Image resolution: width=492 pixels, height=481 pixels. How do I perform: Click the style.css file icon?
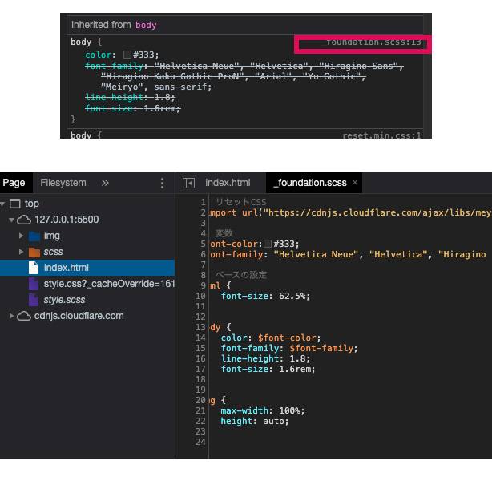[x=34, y=284]
